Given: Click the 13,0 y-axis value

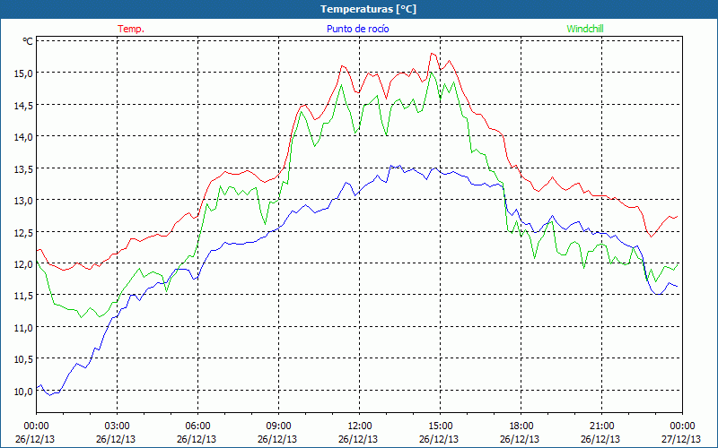Looking at the screenshot, I should (24, 201).
